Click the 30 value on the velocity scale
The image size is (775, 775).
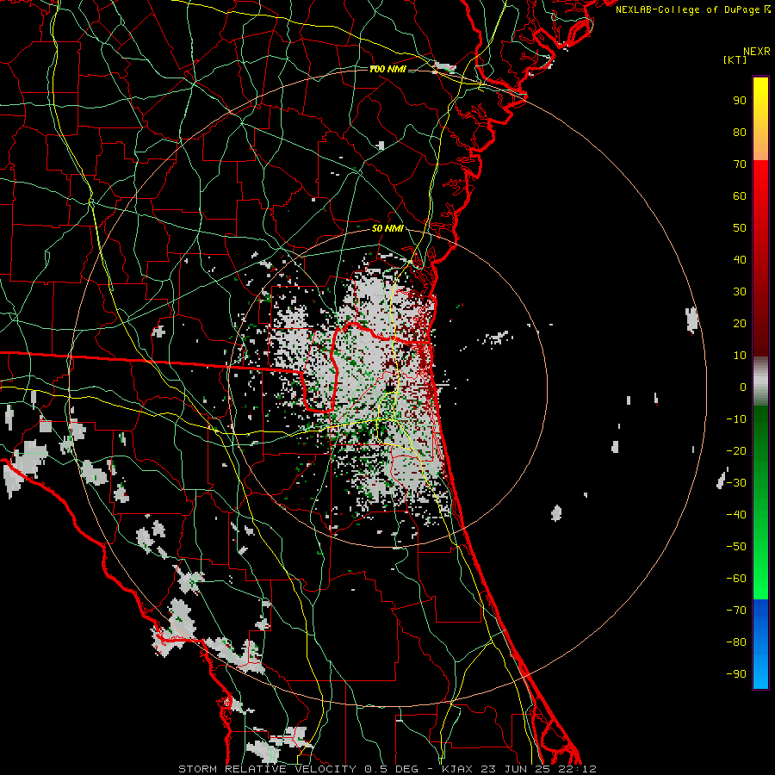click(x=740, y=292)
